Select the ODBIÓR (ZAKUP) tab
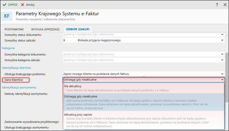 tap(78, 29)
